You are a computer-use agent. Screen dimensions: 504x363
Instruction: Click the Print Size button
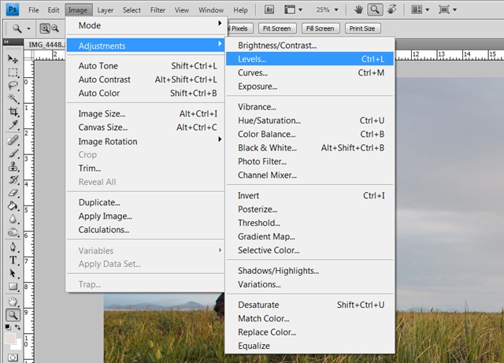pyautogui.click(x=362, y=28)
